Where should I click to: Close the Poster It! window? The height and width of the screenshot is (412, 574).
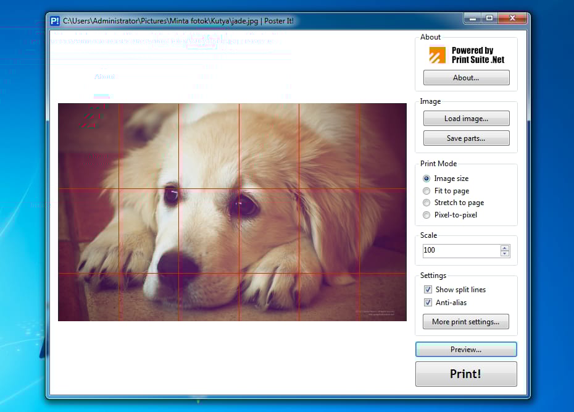(x=512, y=19)
